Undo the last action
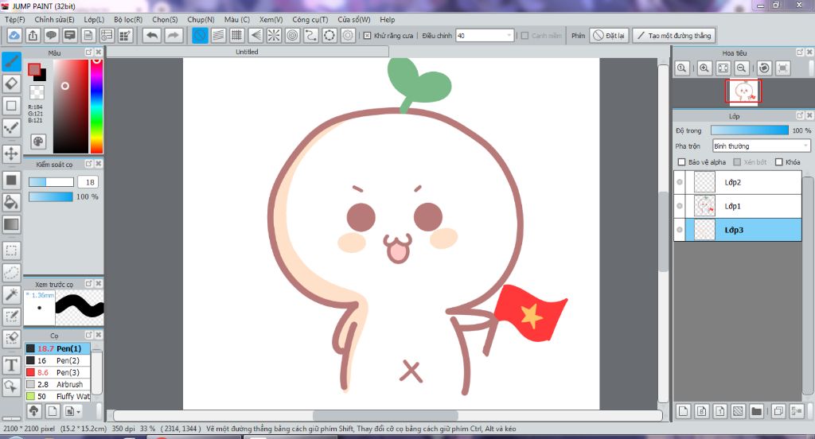The width and height of the screenshot is (815, 439). [x=152, y=35]
